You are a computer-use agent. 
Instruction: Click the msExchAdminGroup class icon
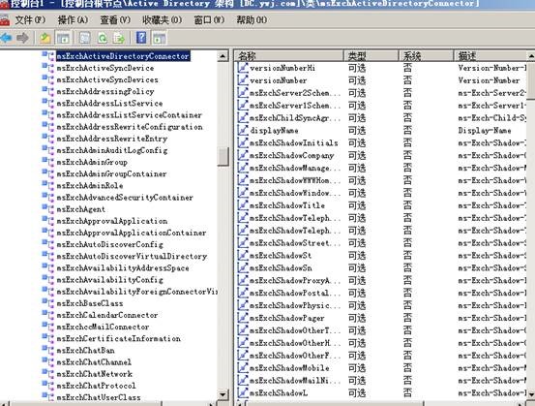click(48, 161)
